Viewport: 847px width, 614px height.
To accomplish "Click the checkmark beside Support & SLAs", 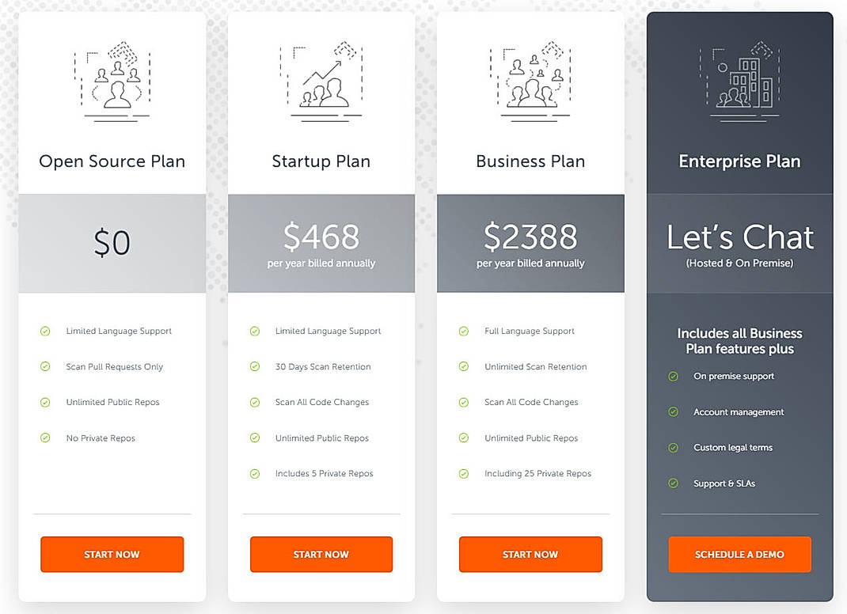I will (x=674, y=483).
